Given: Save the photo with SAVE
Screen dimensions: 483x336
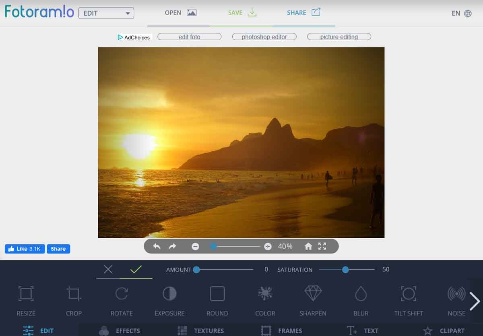Looking at the screenshot, I should click(242, 12).
